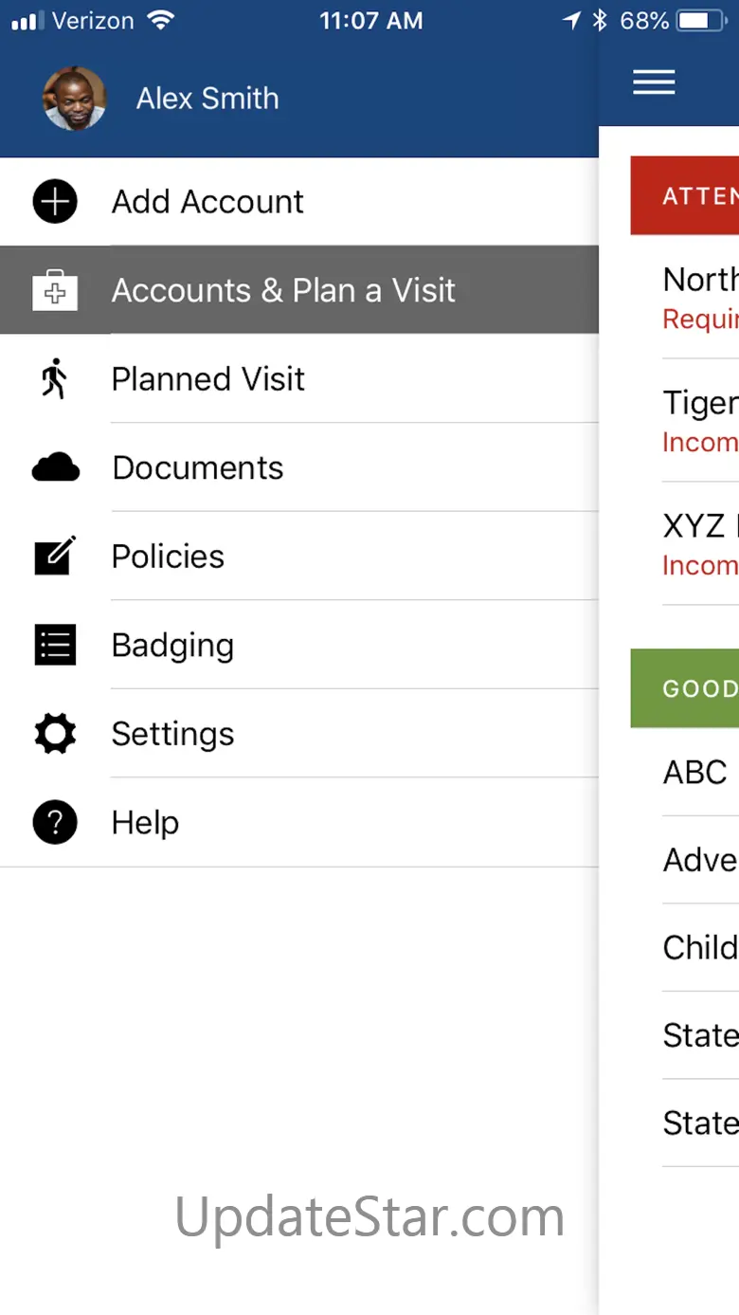Tap the walking person icon
Image resolution: width=739 pixels, height=1315 pixels.
(55, 379)
